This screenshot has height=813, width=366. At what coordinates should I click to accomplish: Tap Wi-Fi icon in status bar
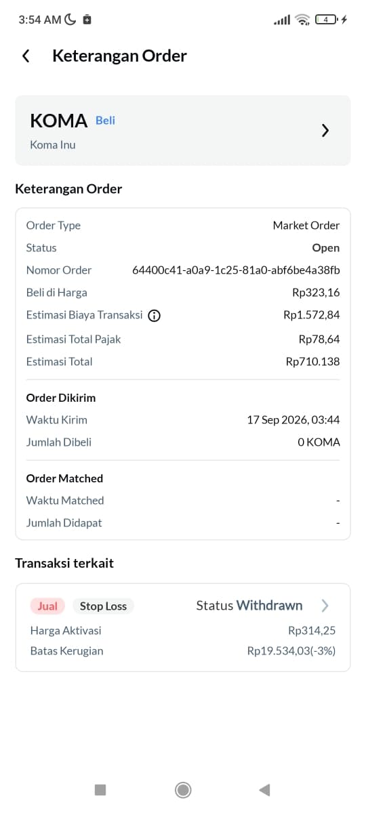pos(302,20)
